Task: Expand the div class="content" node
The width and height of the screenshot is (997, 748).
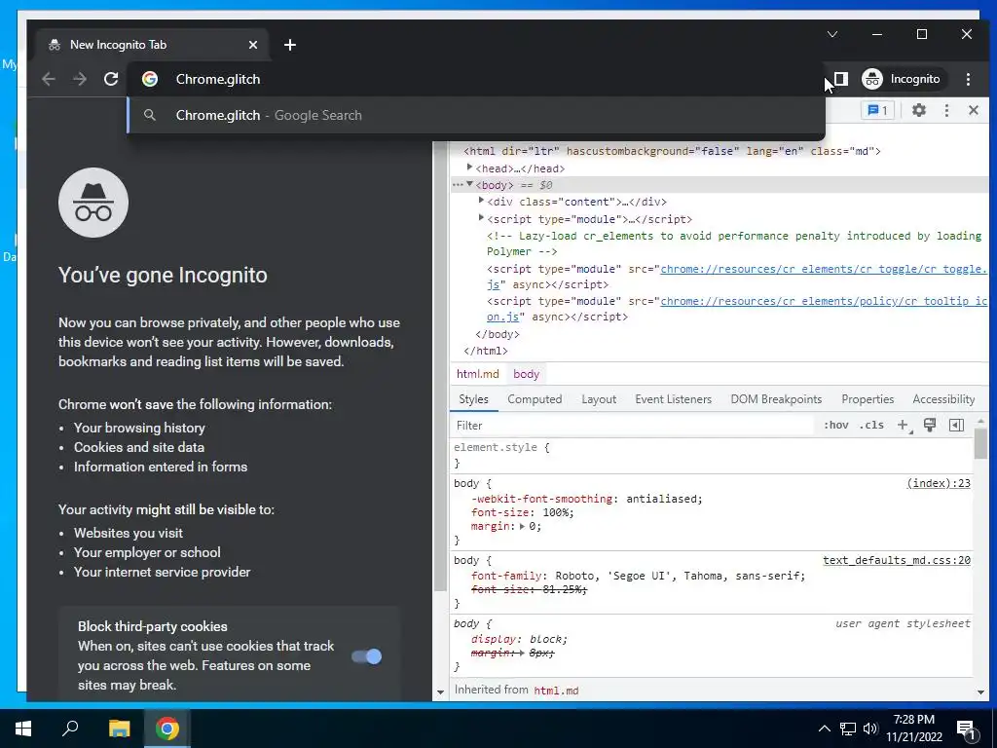Action: tap(481, 201)
